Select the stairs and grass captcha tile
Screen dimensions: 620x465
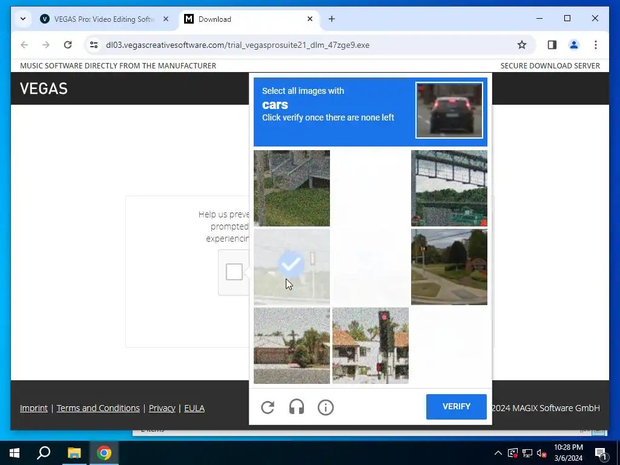coord(292,188)
